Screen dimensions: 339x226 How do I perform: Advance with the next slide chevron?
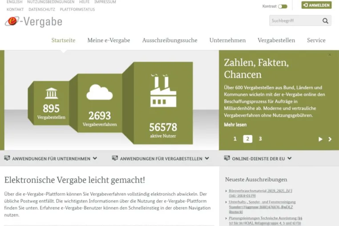pyautogui.click(x=330, y=139)
